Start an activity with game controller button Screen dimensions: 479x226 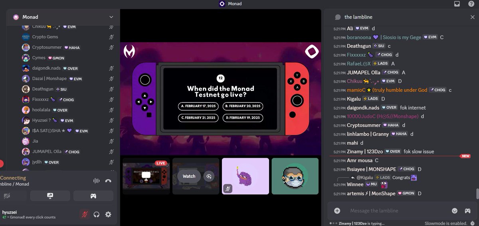(x=93, y=196)
